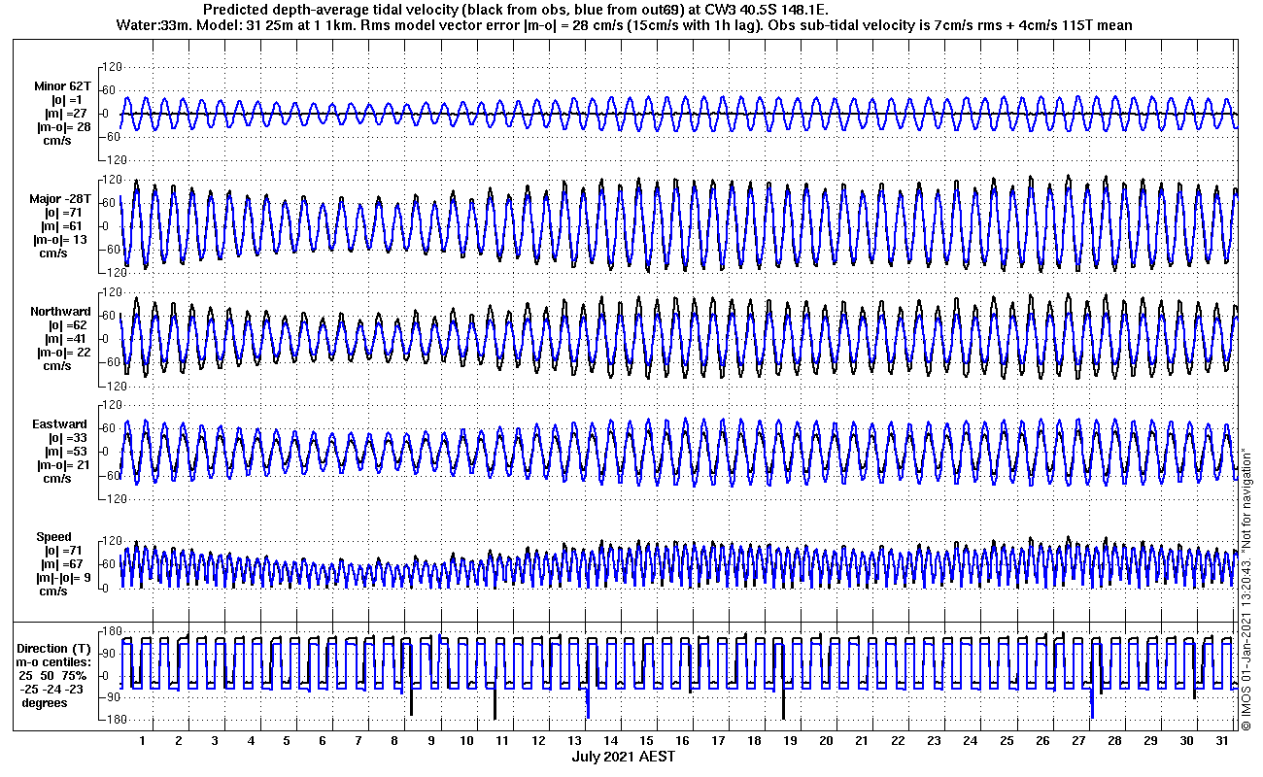Click the '-90' tick on Direction axis

tap(111, 697)
